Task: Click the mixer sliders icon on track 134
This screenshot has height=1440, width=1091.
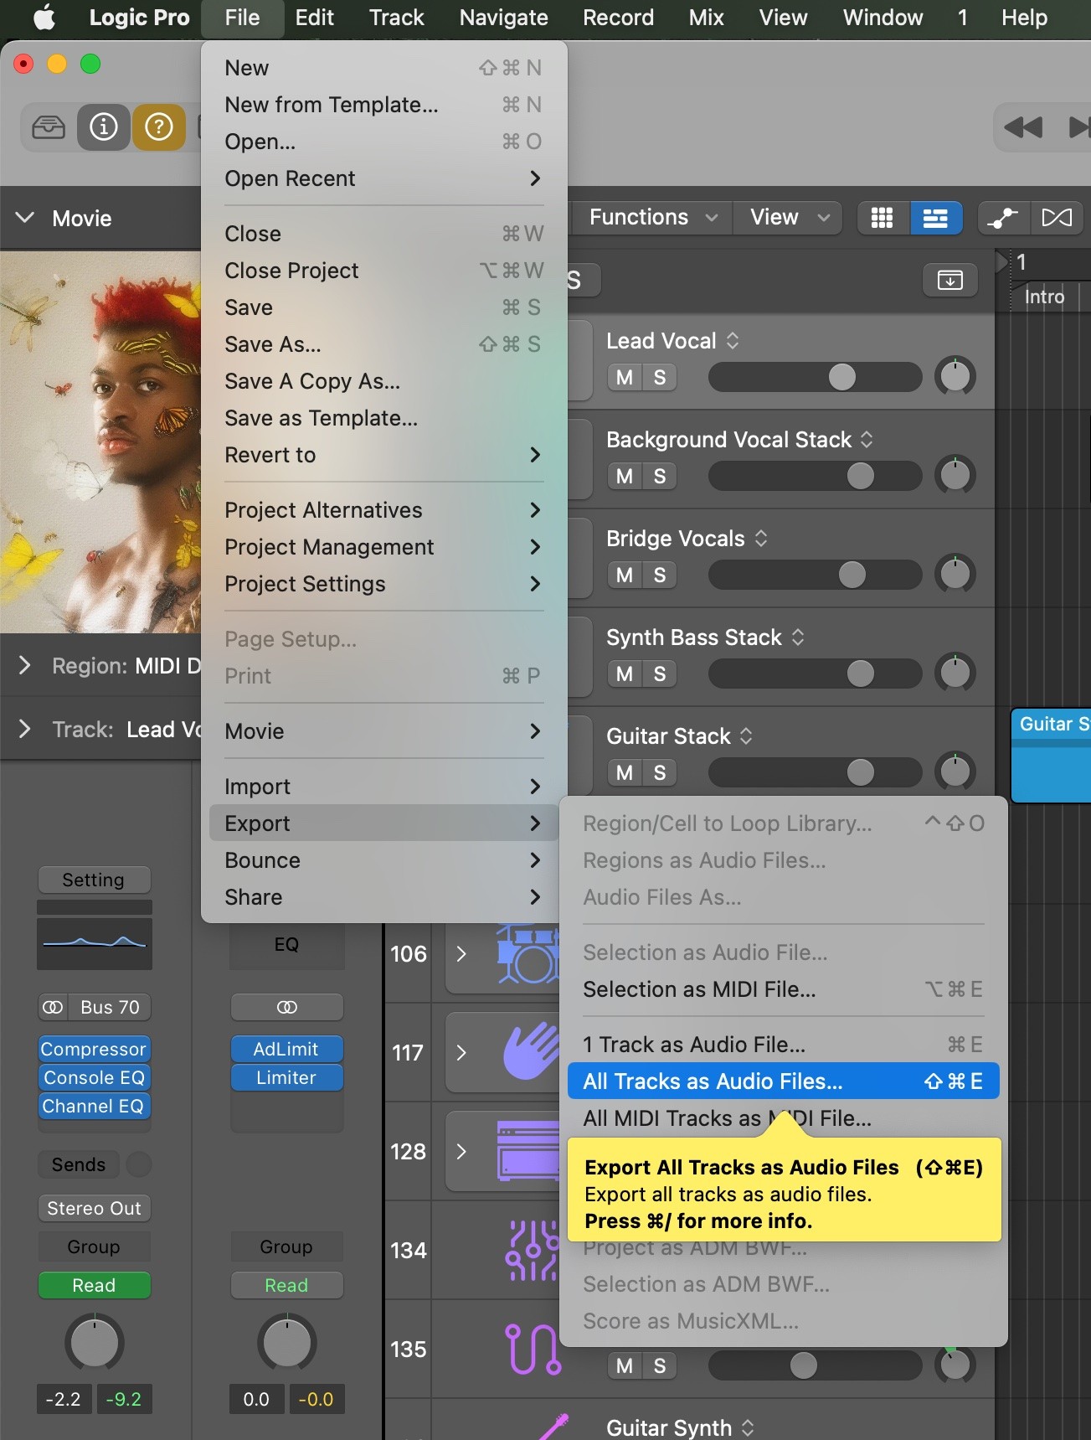Action: coord(533,1250)
